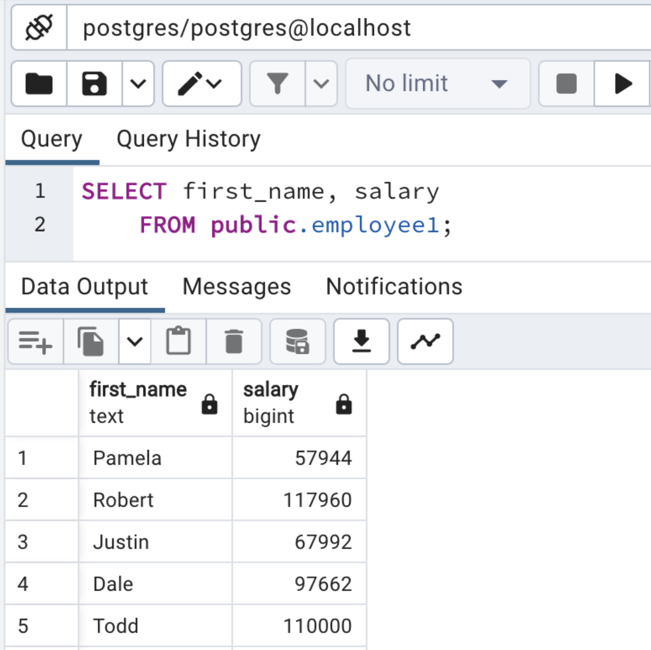651x650 pixels.
Task: Expand the save options dropdown arrow
Action: point(138,84)
